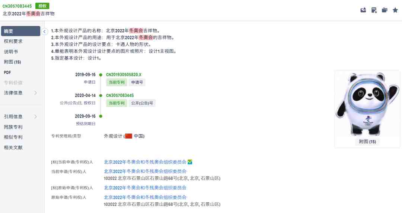Click abstract line 3 about 卡通人物的形状
This screenshot has width=402, height=213.
102,44
